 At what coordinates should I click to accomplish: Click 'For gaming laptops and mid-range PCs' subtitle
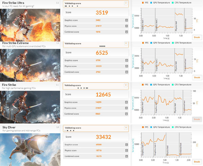click(21, 131)
